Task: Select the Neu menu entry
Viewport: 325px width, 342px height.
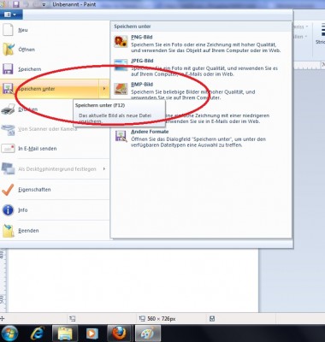Action: (55, 30)
